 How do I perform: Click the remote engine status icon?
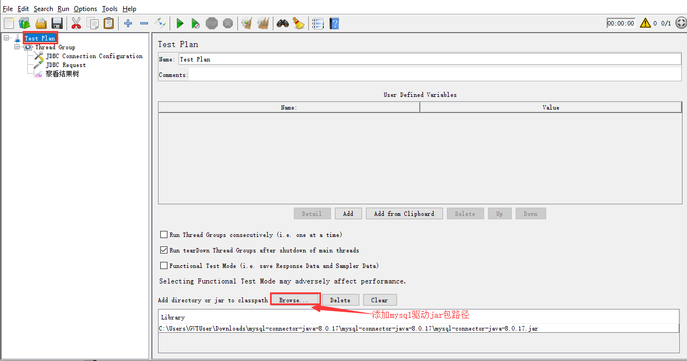[x=681, y=23]
